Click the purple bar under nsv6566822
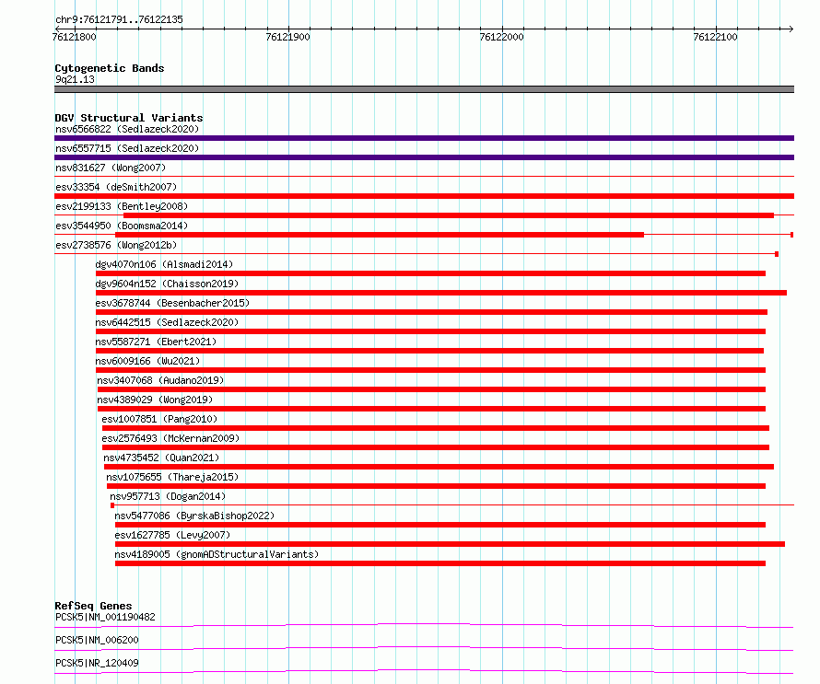820x684 pixels. coord(424,138)
